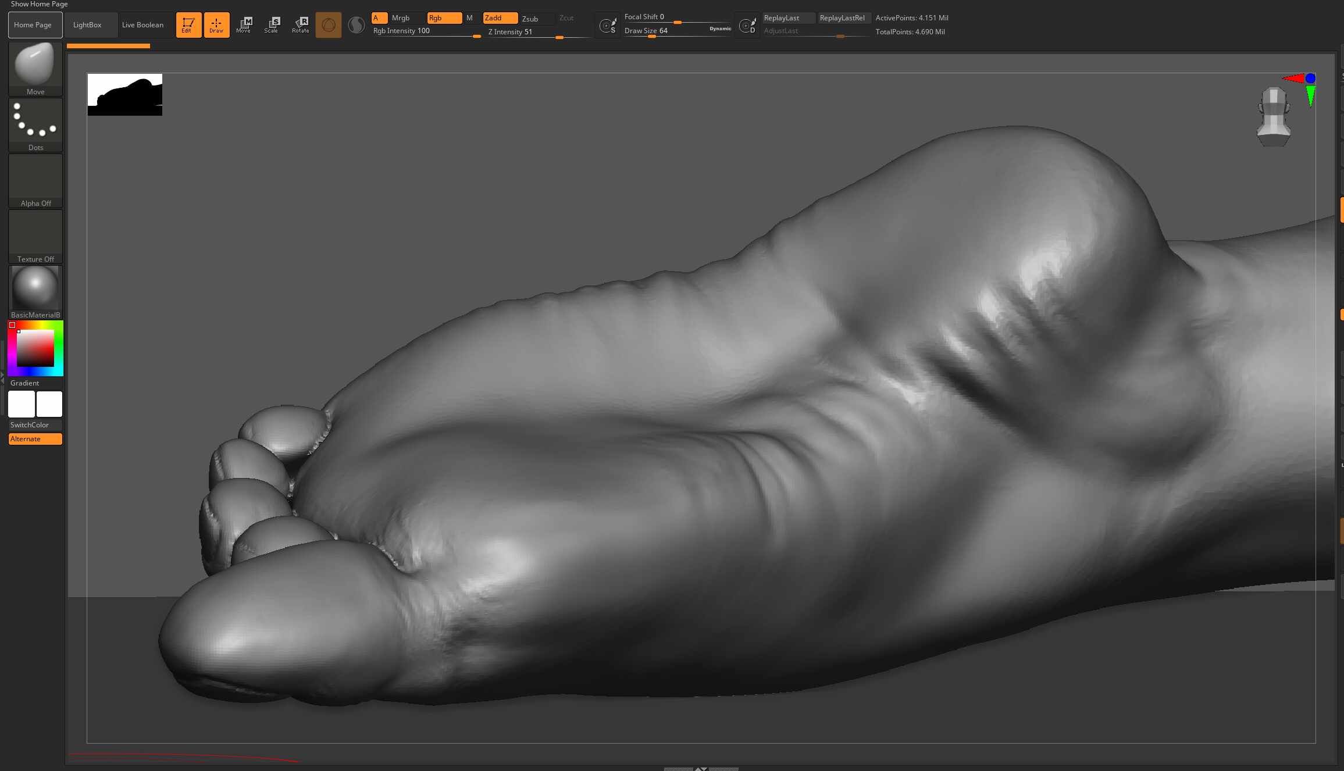Screen dimensions: 1344x771
Task: Adjust the Draw Size slider
Action: point(677,31)
